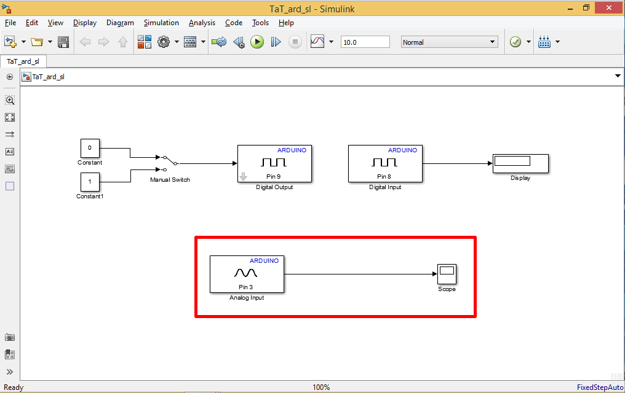Screen dimensions: 625x393
Task: Click the FixedStepAuto solver link
Action: (x=600, y=387)
